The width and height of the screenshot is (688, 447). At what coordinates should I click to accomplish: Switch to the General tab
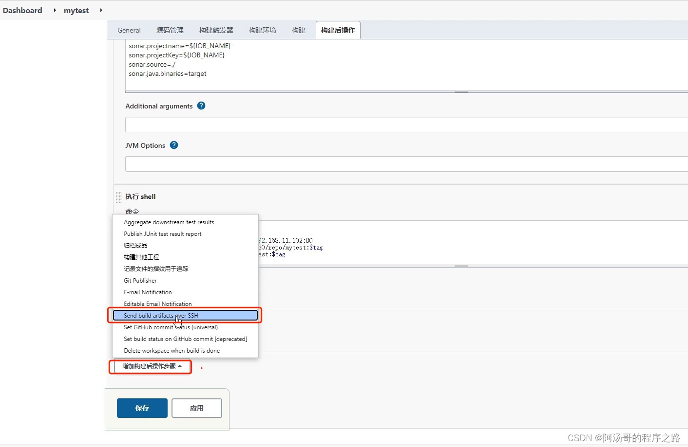tap(129, 30)
